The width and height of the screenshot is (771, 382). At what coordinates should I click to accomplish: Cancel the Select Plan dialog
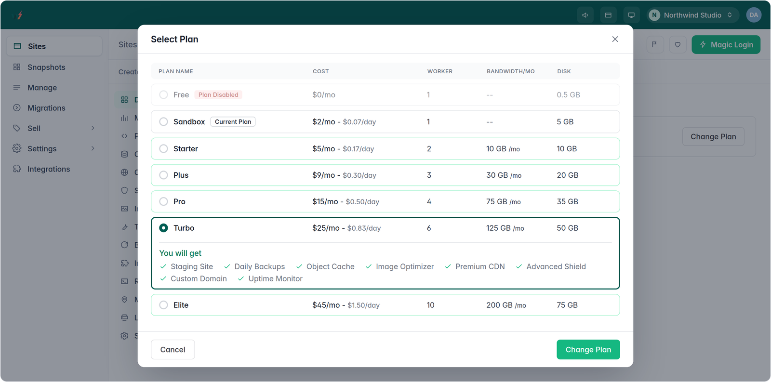[173, 350]
